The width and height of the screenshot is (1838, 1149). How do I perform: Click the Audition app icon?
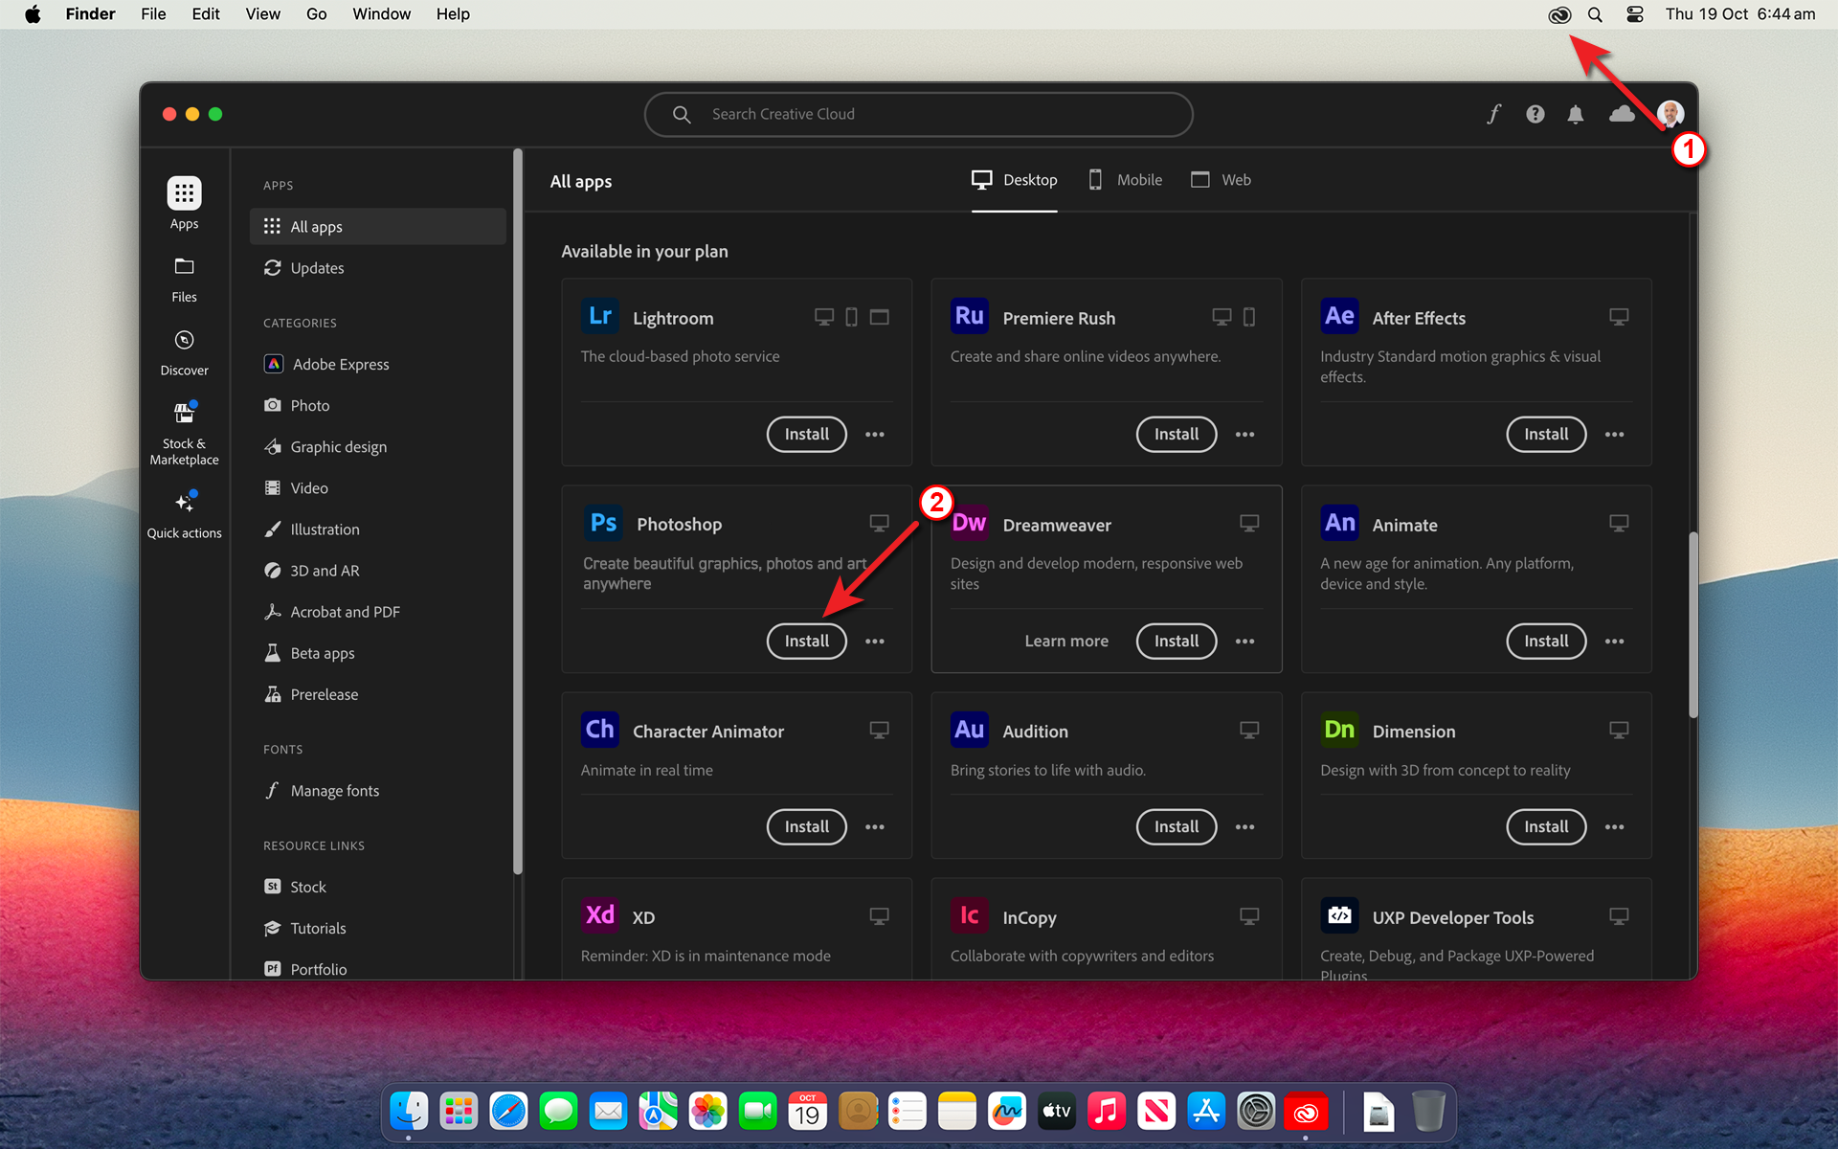click(x=970, y=730)
